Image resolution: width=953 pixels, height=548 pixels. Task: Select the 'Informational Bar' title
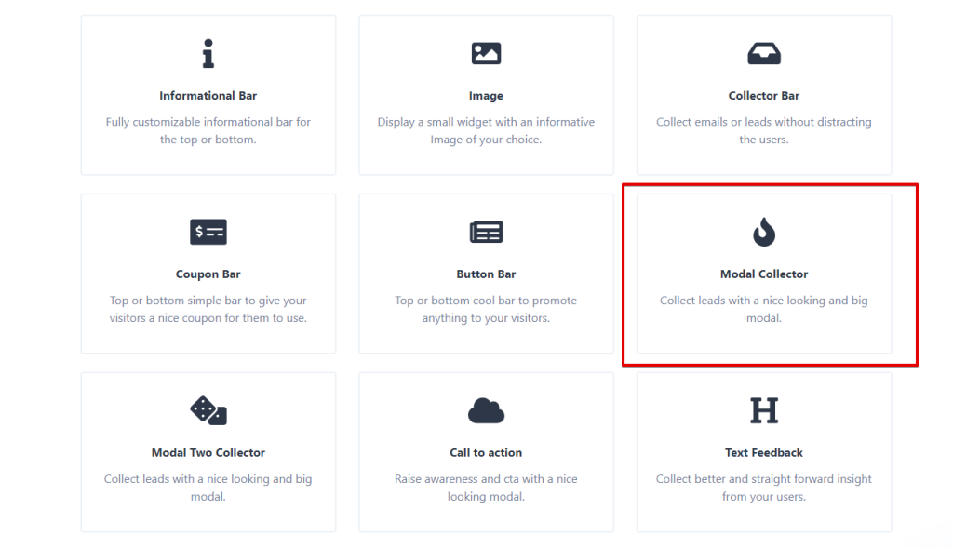(x=208, y=96)
